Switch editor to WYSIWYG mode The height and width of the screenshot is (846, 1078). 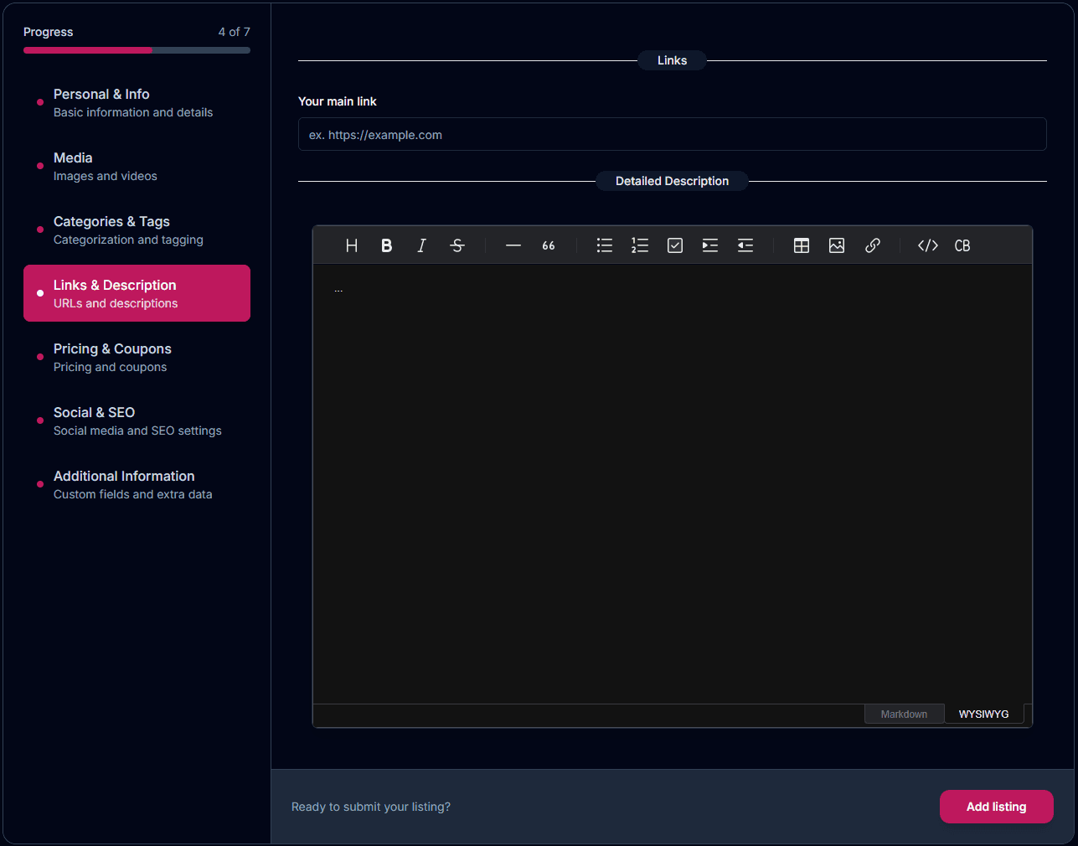tap(983, 714)
